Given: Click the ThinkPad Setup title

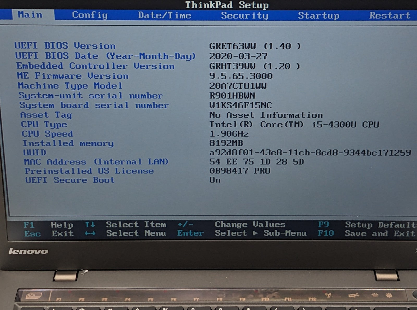Looking at the screenshot, I should tap(227, 5).
